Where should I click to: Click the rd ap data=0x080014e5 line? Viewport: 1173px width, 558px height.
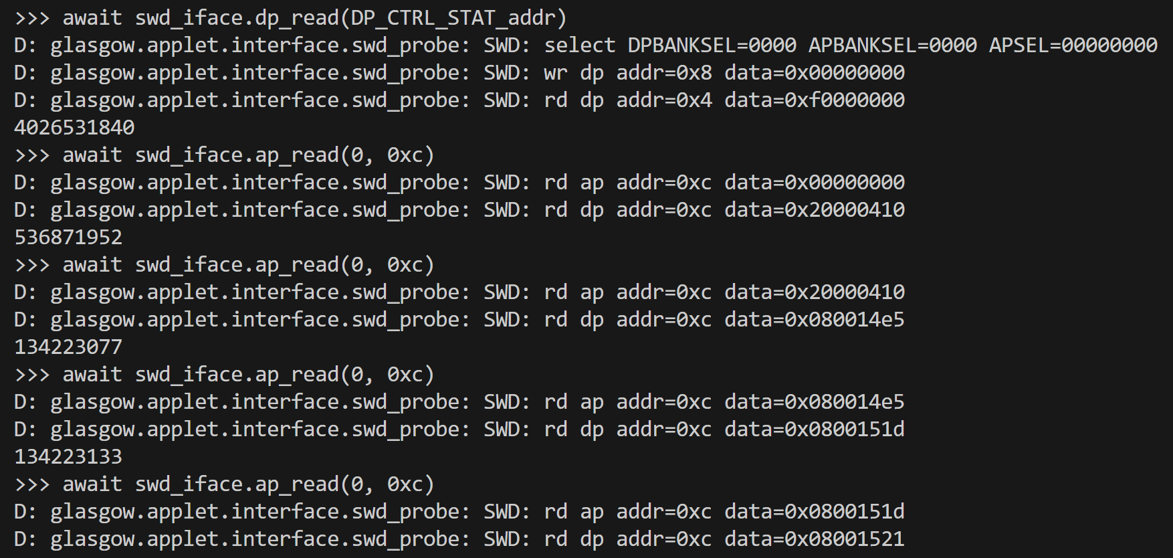(459, 402)
